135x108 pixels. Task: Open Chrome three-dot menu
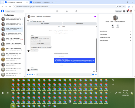coord(133,7)
